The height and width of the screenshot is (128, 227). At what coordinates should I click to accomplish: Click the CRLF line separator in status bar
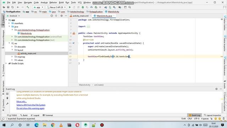click(x=190, y=118)
